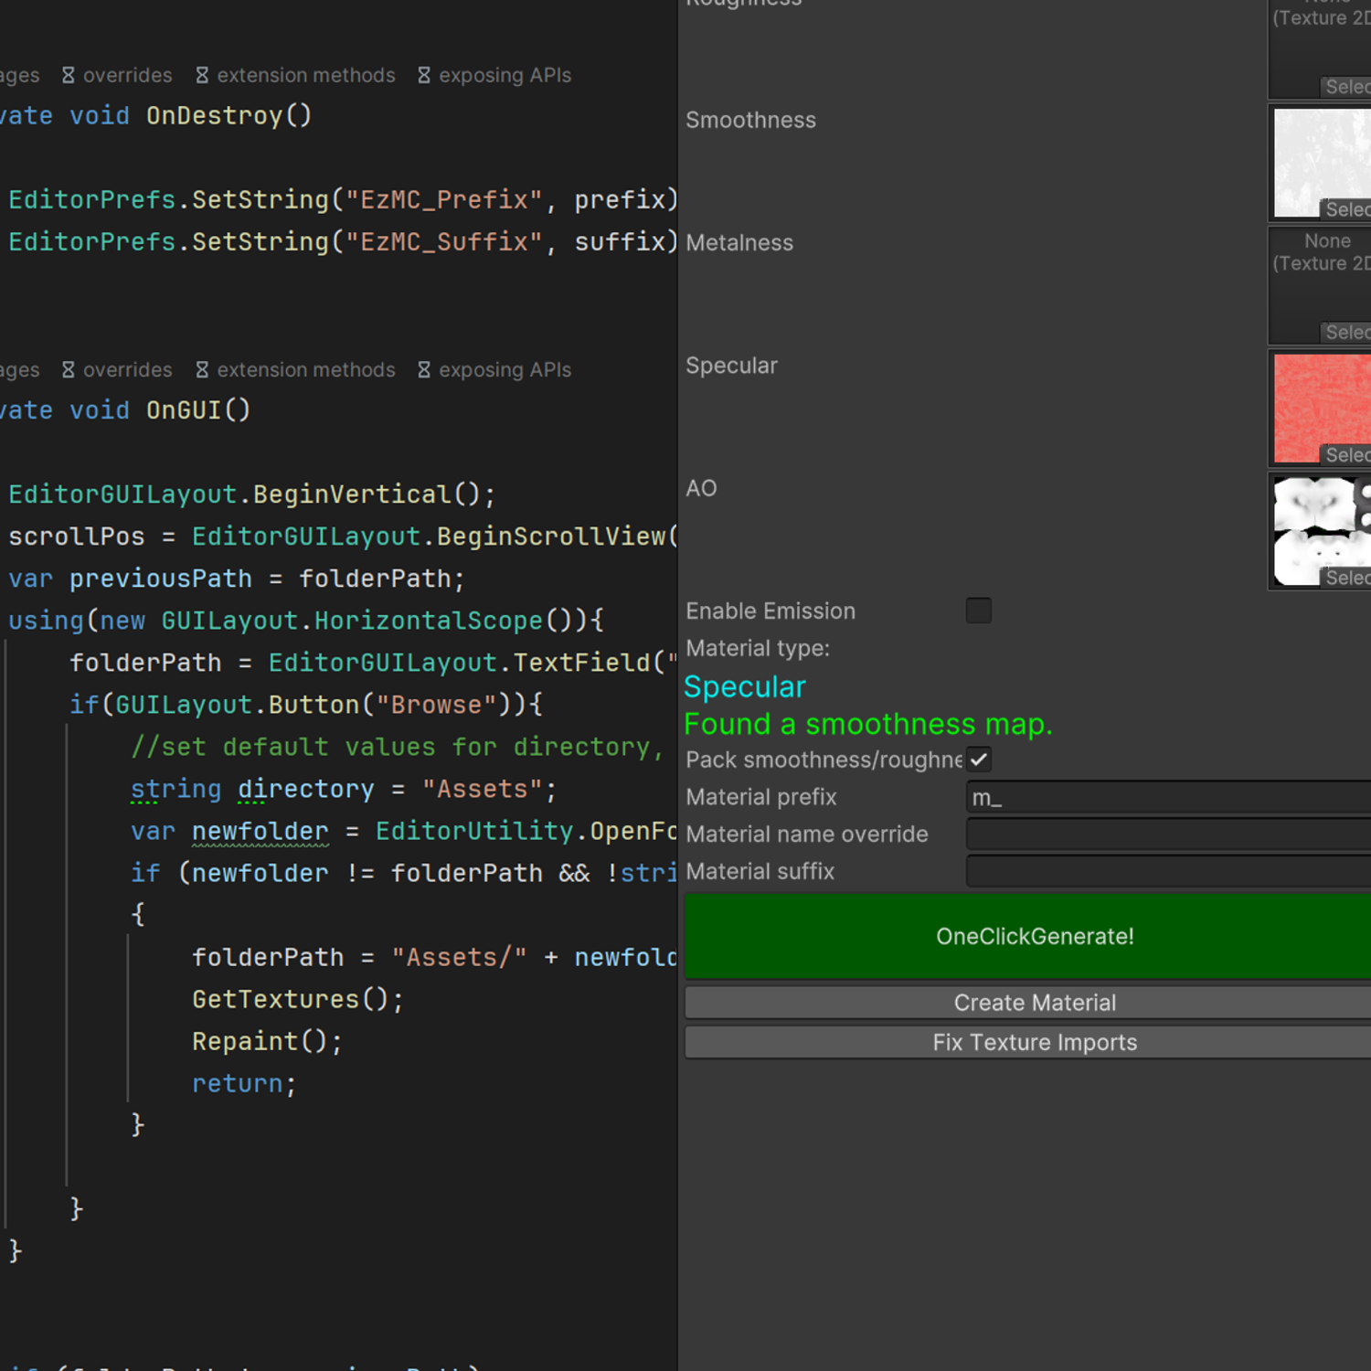This screenshot has width=1371, height=1371.
Task: Click the empty Metalness texture slot
Action: (1320, 285)
